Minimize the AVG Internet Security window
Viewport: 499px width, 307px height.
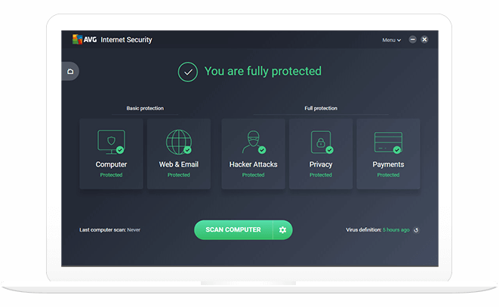point(411,39)
